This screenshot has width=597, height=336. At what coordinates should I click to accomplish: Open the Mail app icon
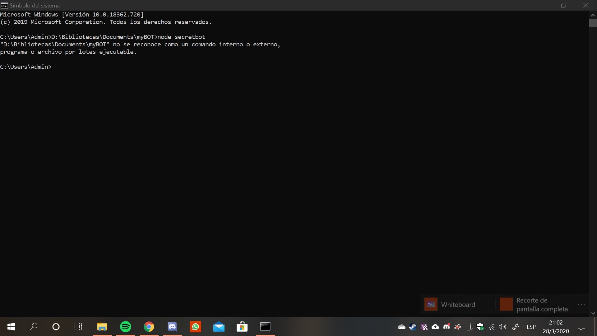click(219, 327)
